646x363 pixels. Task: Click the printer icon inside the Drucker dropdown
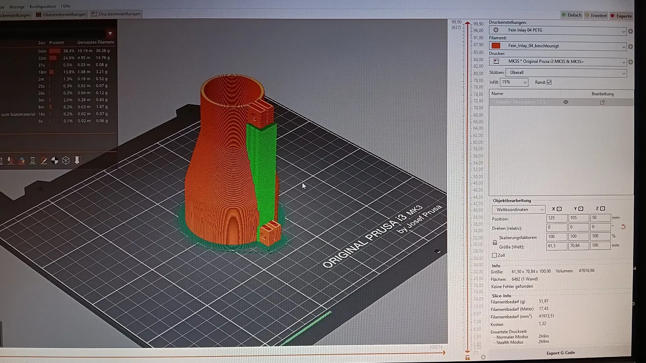tap(496, 61)
